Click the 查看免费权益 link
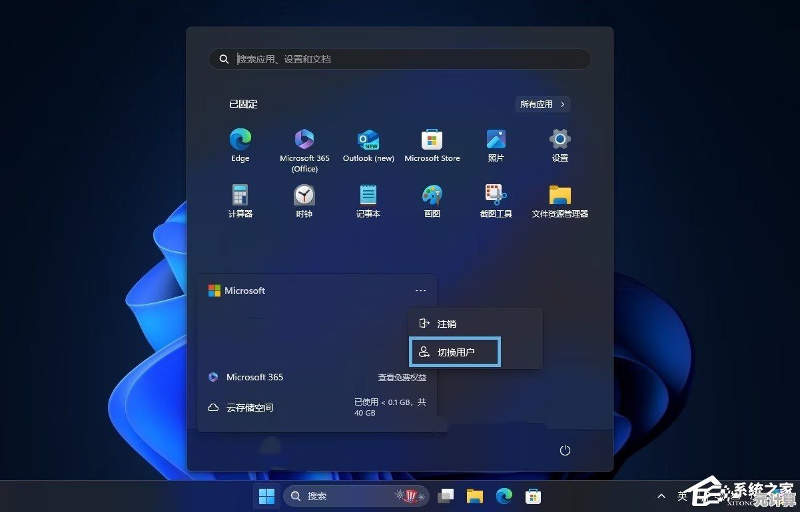The height and width of the screenshot is (512, 800). pos(402,377)
